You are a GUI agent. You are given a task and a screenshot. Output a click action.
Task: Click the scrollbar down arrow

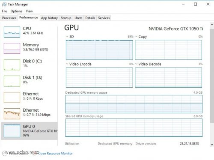[212, 145]
